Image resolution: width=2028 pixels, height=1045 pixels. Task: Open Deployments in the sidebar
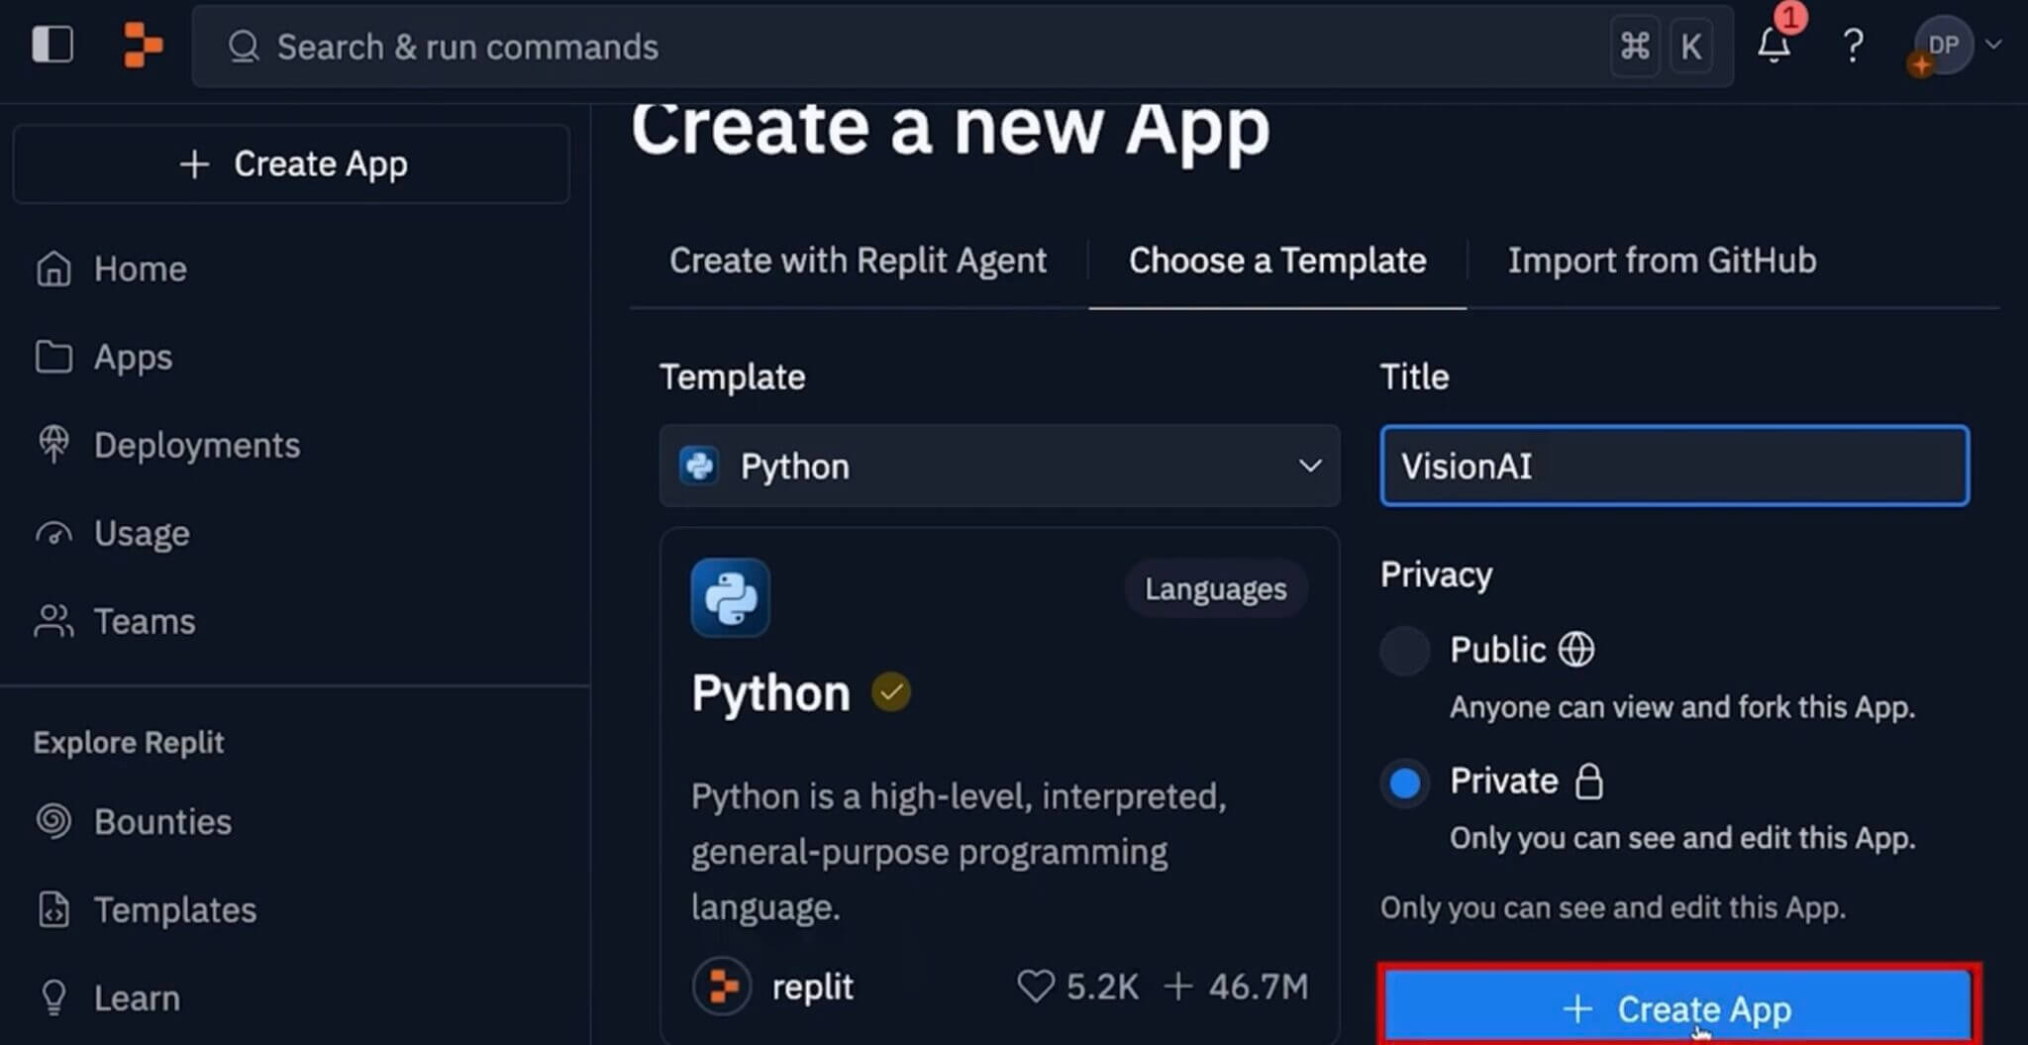pyautogui.click(x=196, y=445)
